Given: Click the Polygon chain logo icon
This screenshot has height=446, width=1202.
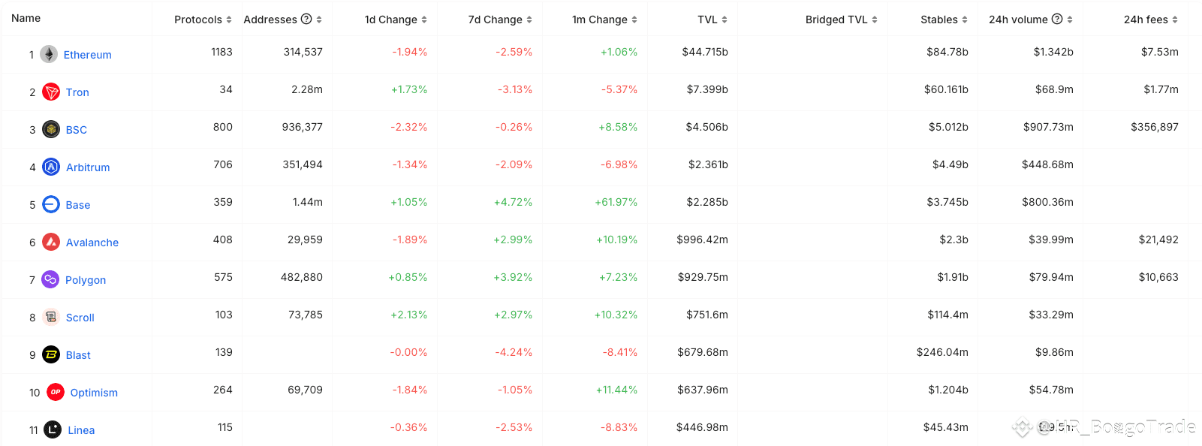Looking at the screenshot, I should (x=50, y=279).
